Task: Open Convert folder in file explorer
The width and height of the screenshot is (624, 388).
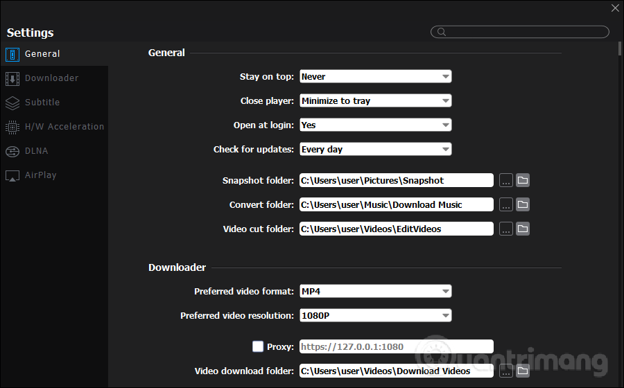Action: point(523,204)
